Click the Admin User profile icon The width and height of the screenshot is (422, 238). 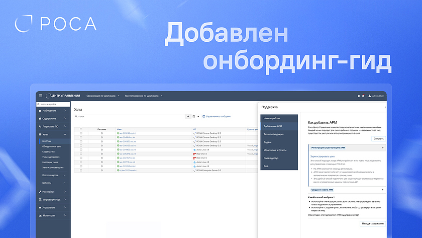pos(370,96)
